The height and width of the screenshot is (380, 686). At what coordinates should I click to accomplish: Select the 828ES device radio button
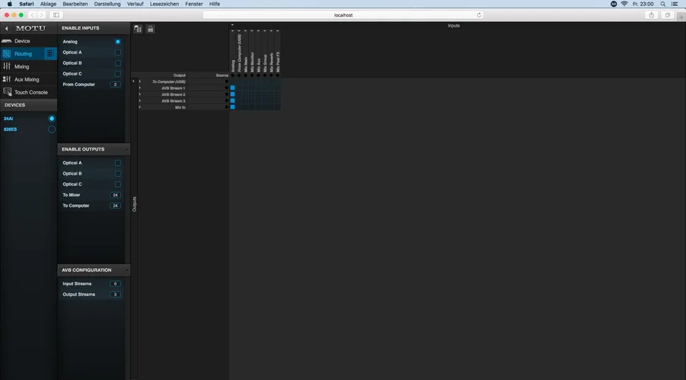pos(52,129)
